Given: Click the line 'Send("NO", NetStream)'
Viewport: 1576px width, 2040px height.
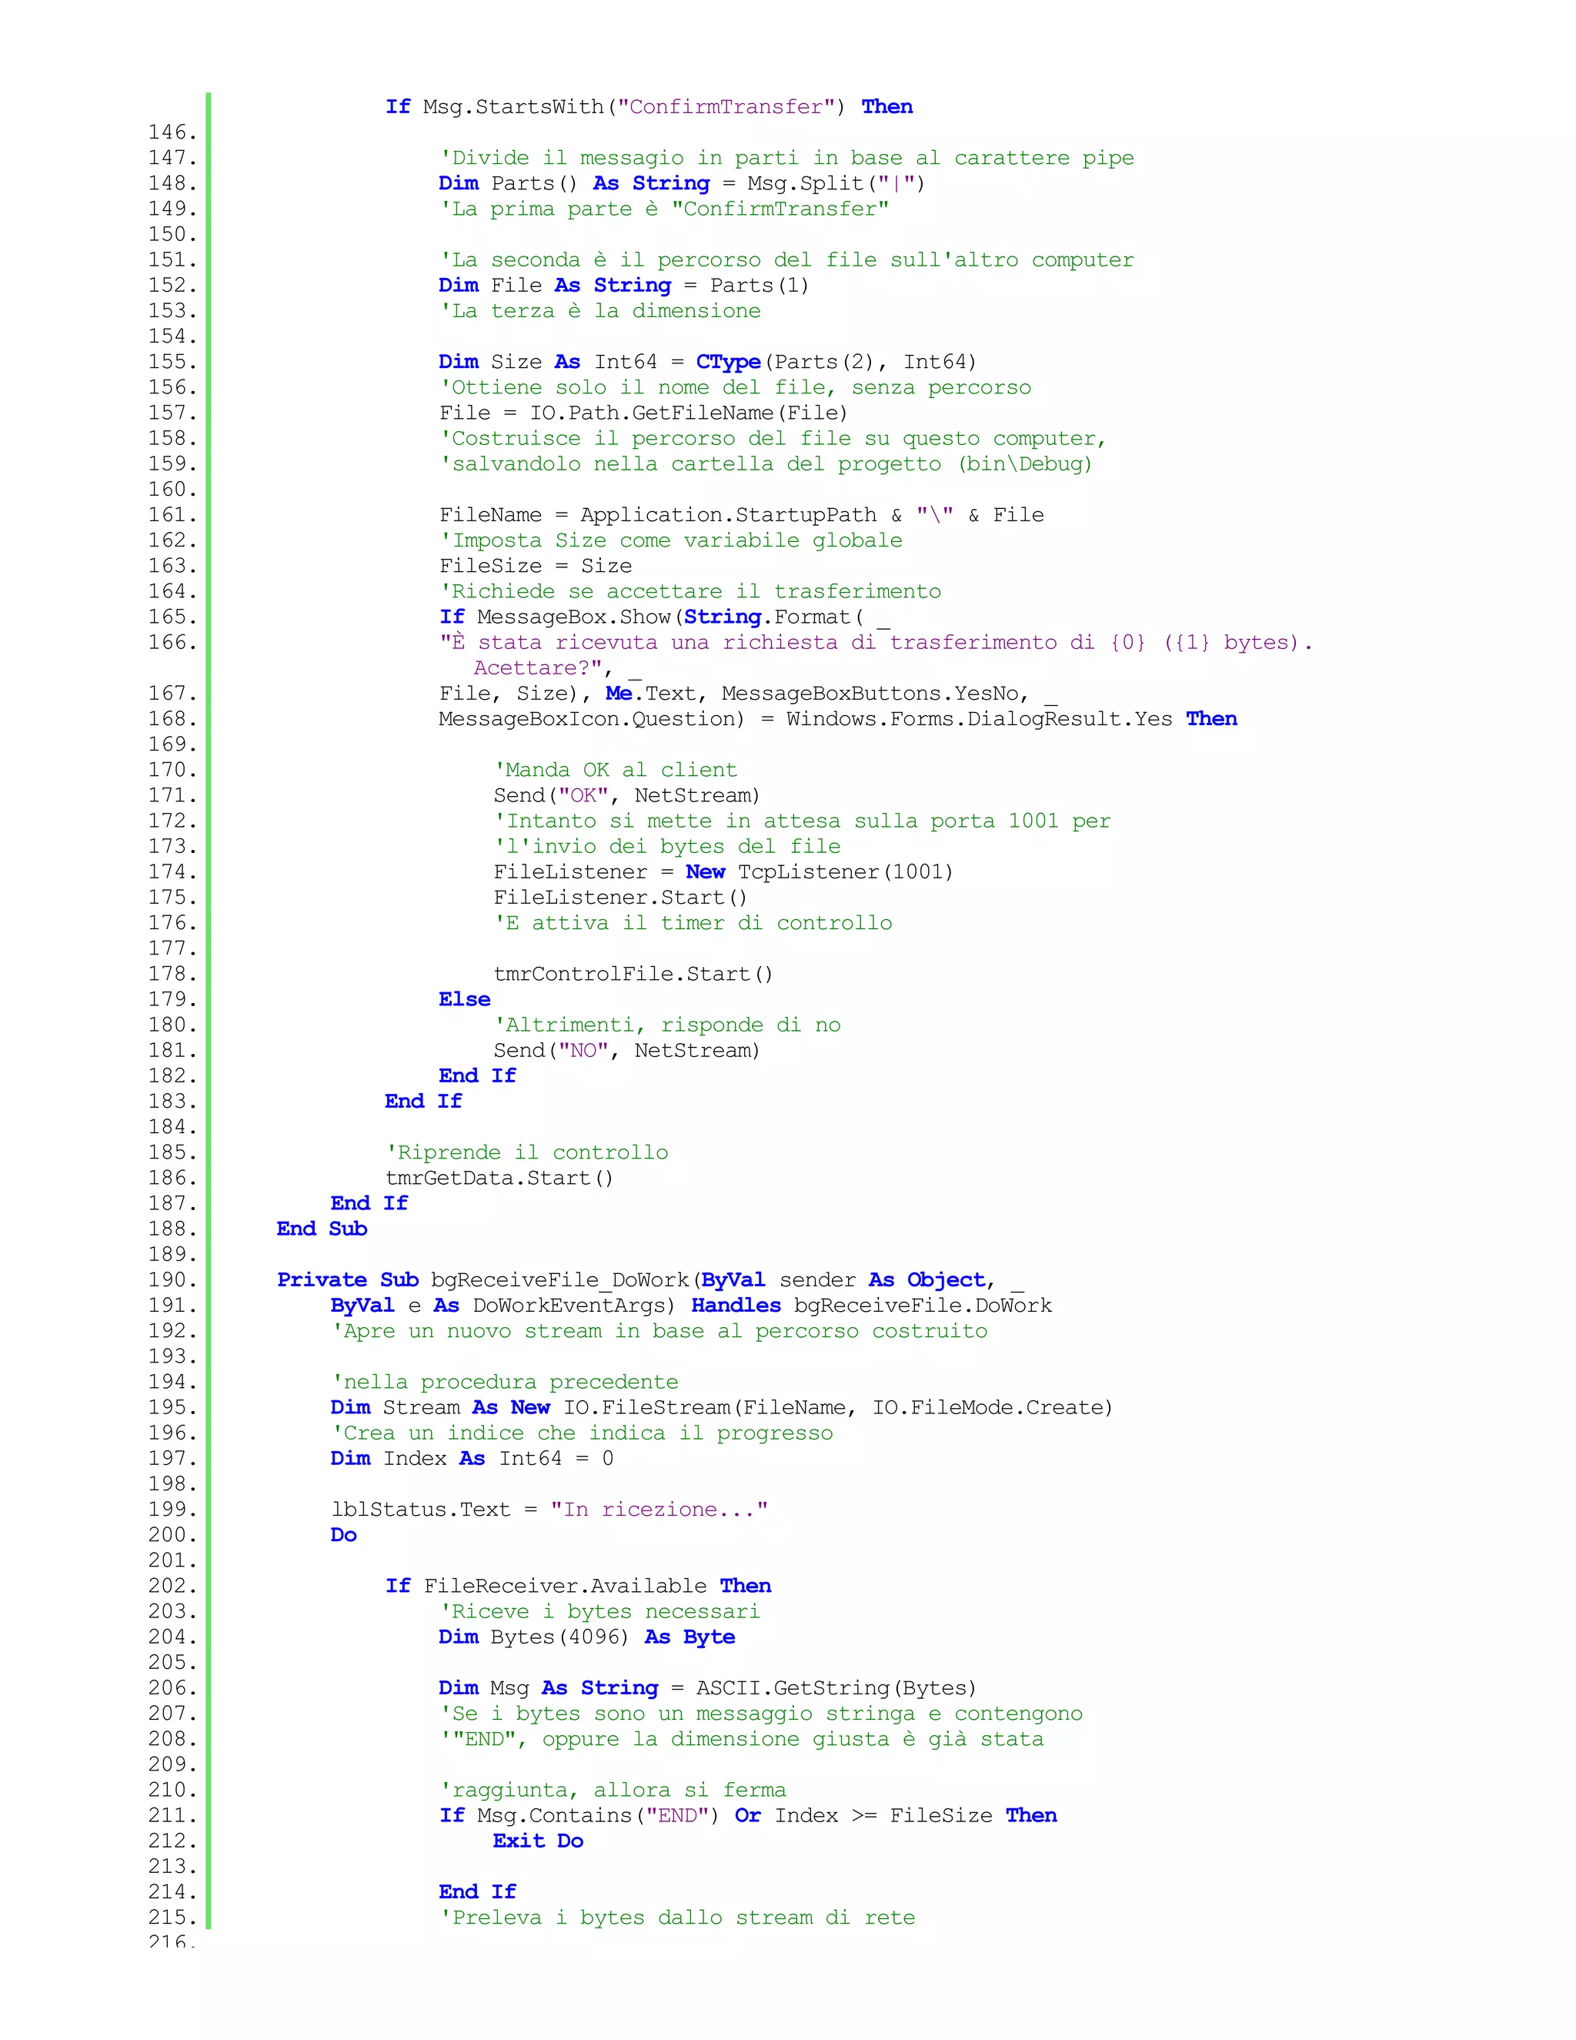Looking at the screenshot, I should [x=626, y=1051].
